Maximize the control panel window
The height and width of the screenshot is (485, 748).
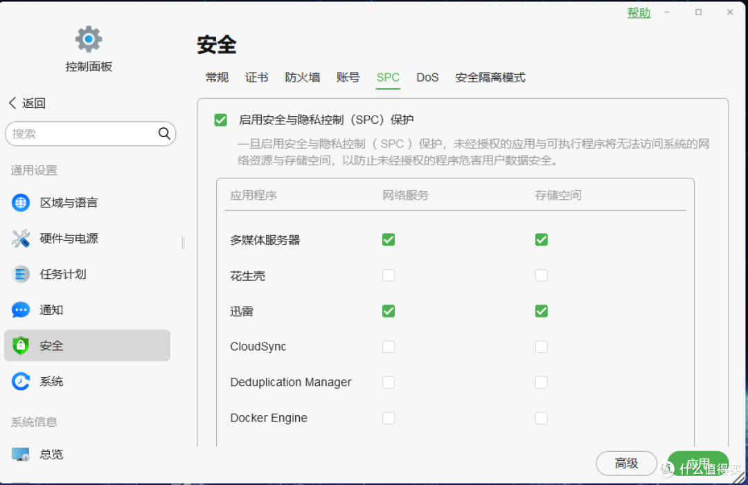(698, 12)
